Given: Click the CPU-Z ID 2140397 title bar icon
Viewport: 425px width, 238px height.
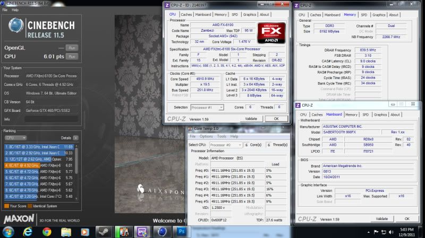Looking at the screenshot, I should point(167,5).
